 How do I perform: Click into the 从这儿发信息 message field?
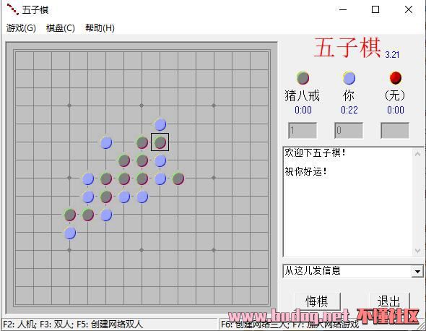(347, 271)
